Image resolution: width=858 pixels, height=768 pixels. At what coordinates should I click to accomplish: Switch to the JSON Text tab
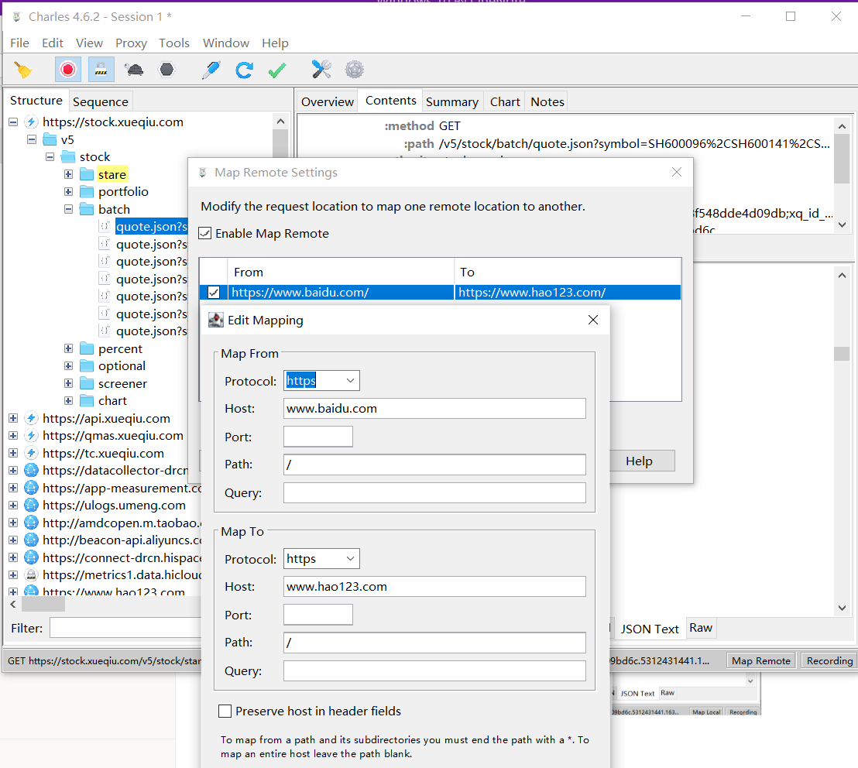point(650,629)
